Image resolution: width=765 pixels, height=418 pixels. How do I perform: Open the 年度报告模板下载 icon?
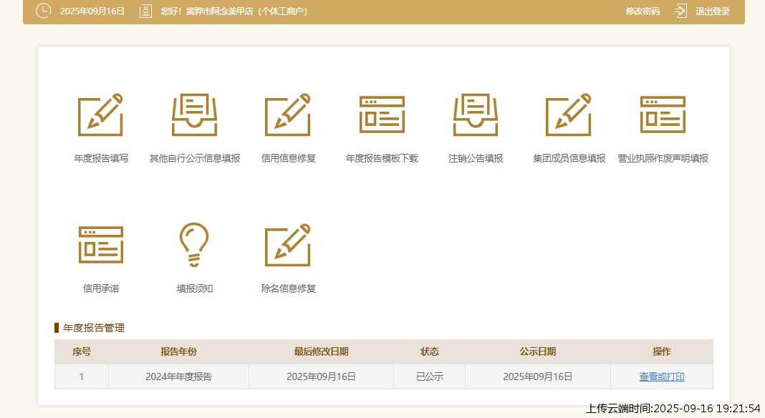click(x=382, y=115)
